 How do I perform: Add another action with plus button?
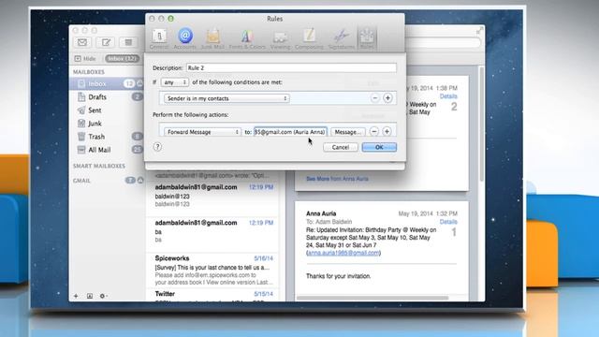tap(387, 131)
